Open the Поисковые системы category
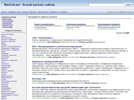The width and height of the screenshot is (134, 100). [x=9, y=81]
